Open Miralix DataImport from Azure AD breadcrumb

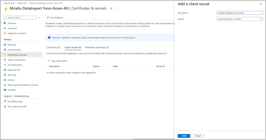[46, 3]
